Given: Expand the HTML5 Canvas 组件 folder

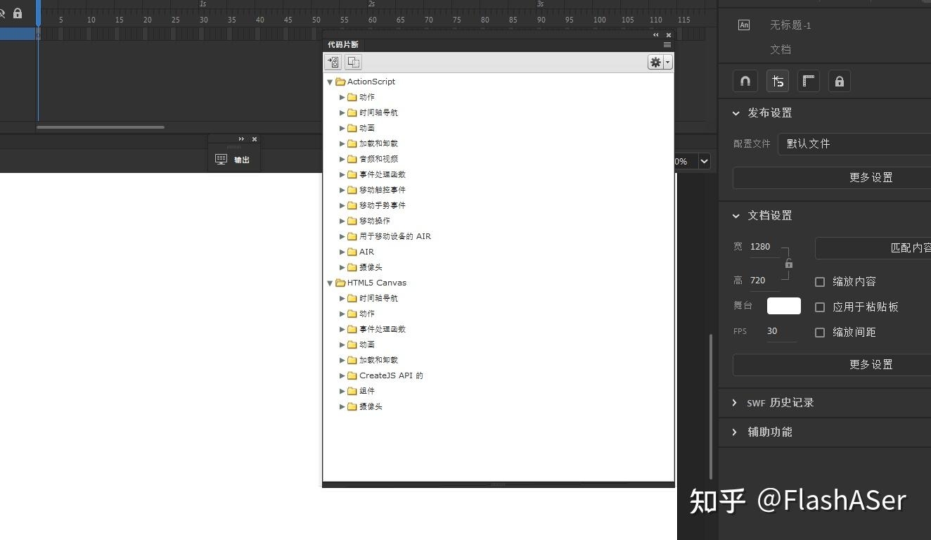Looking at the screenshot, I should coord(341,391).
